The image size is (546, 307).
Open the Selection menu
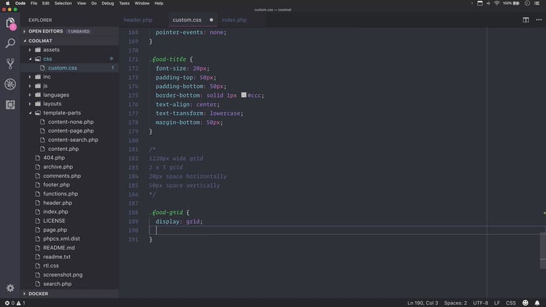(63, 3)
